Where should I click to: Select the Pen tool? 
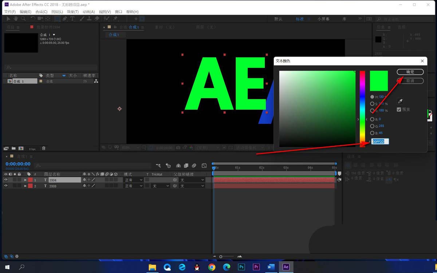65,19
